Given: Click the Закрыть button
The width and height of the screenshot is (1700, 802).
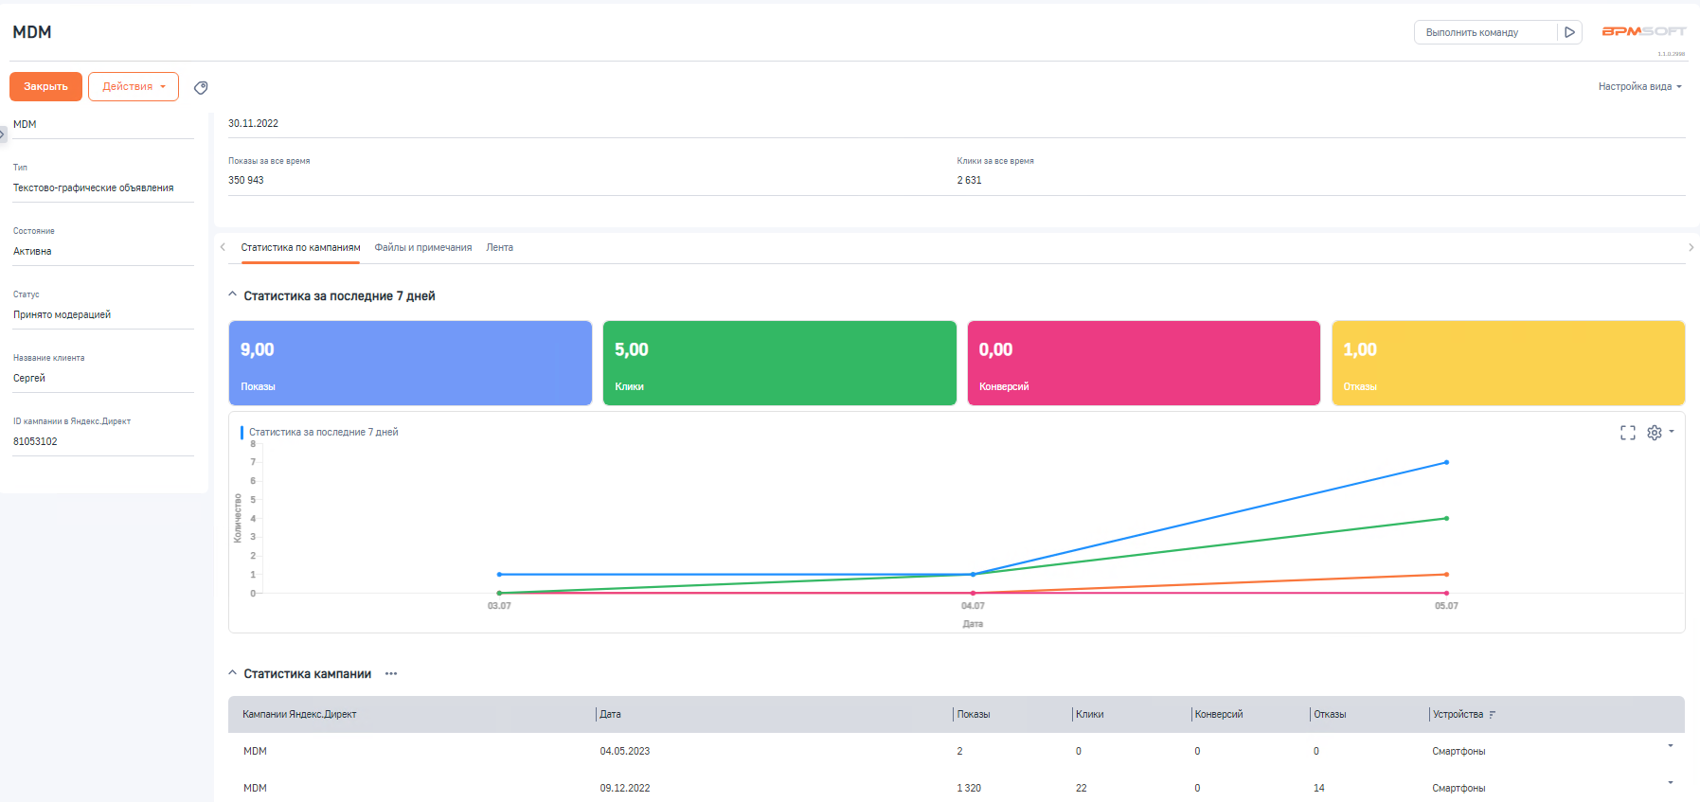Looking at the screenshot, I should pyautogui.click(x=45, y=86).
